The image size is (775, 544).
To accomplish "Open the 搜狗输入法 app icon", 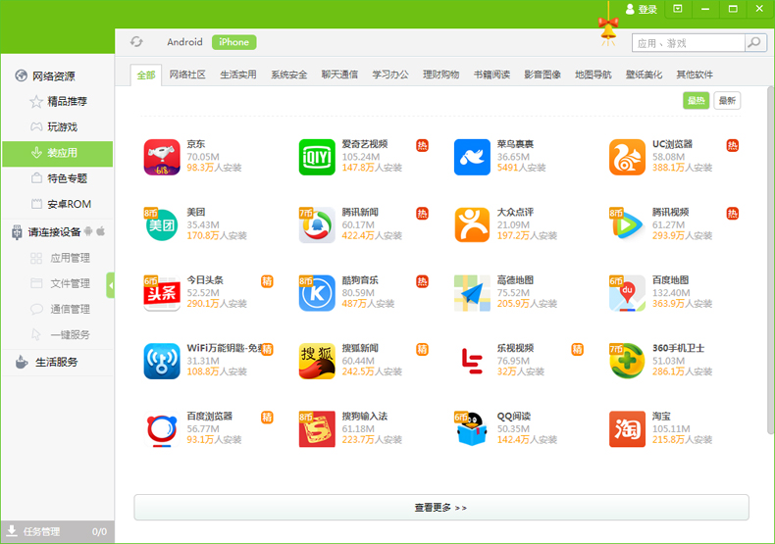I will point(317,429).
